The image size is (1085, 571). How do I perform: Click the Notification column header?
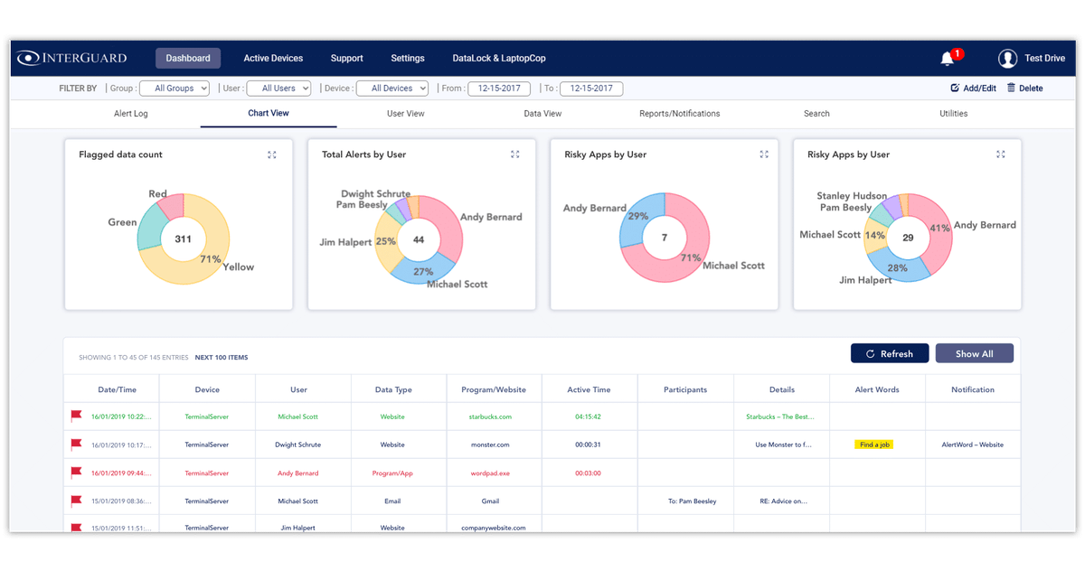(x=973, y=389)
